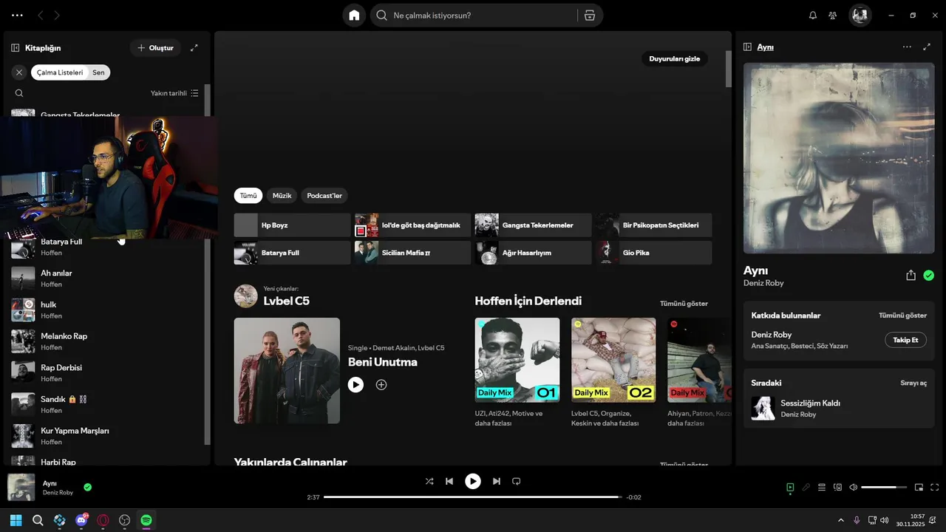Screen dimensions: 946x532
Task: Open the Windows Start menu
Action: (x=16, y=520)
